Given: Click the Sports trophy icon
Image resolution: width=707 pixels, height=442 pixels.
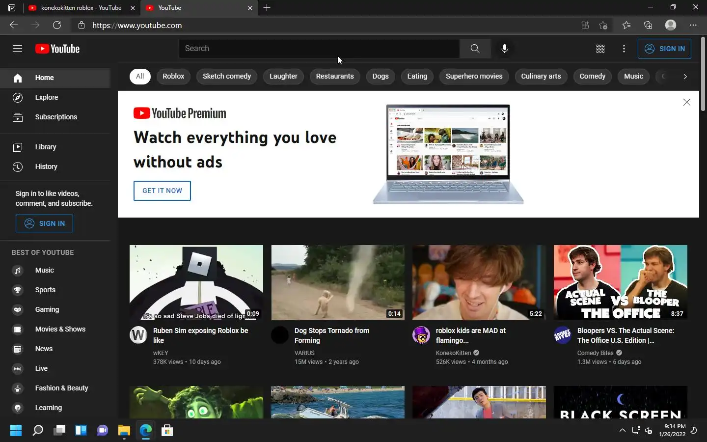Looking at the screenshot, I should pos(18,290).
